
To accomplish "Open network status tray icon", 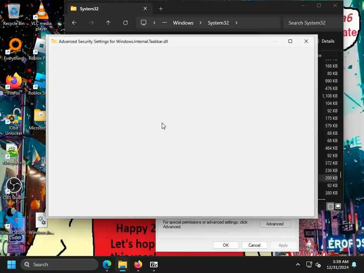I will [x=309, y=264].
